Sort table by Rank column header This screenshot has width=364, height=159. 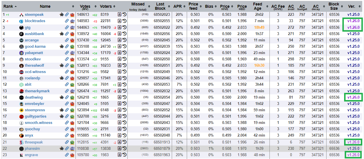point(10,6)
